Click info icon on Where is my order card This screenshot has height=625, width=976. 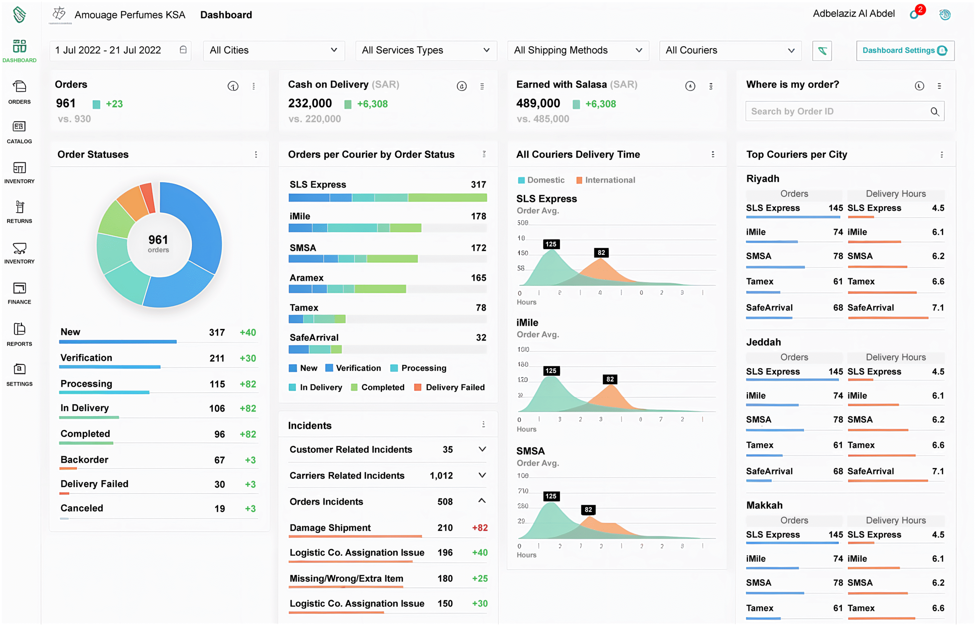tap(919, 86)
